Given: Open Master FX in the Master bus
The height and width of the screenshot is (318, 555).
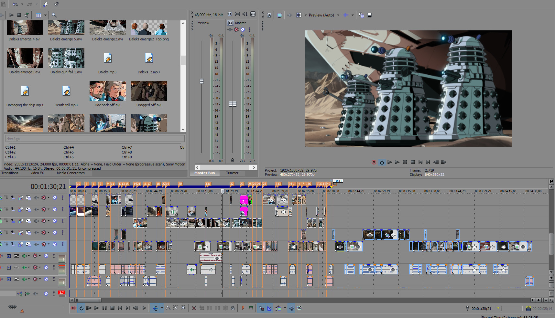Looking at the screenshot, I should 230,30.
